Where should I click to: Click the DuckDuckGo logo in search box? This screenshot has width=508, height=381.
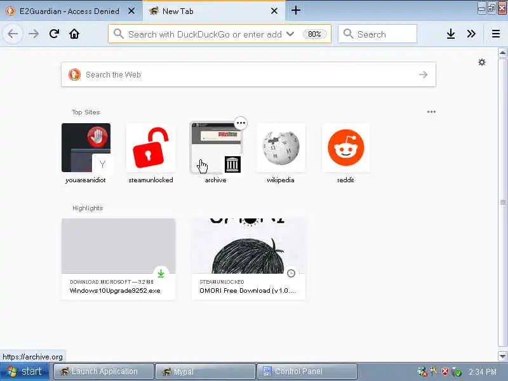(74, 74)
